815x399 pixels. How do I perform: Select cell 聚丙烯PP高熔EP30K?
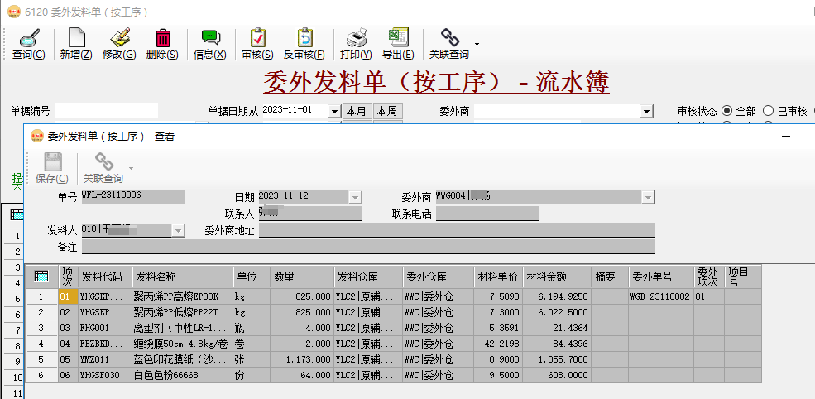click(x=182, y=296)
